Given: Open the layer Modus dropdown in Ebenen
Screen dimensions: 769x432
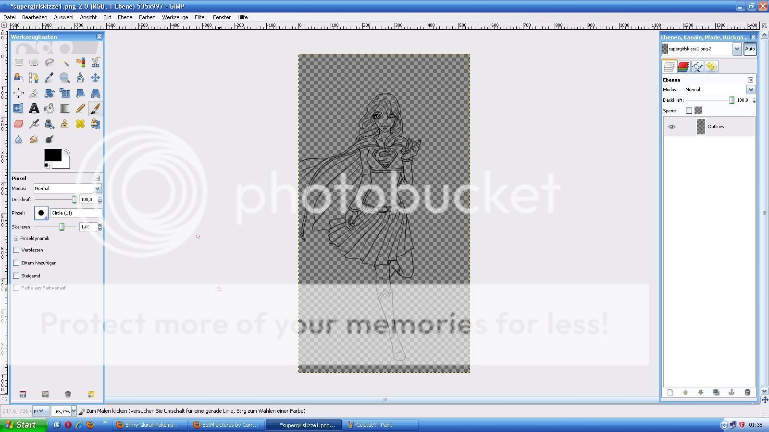Looking at the screenshot, I should [751, 89].
